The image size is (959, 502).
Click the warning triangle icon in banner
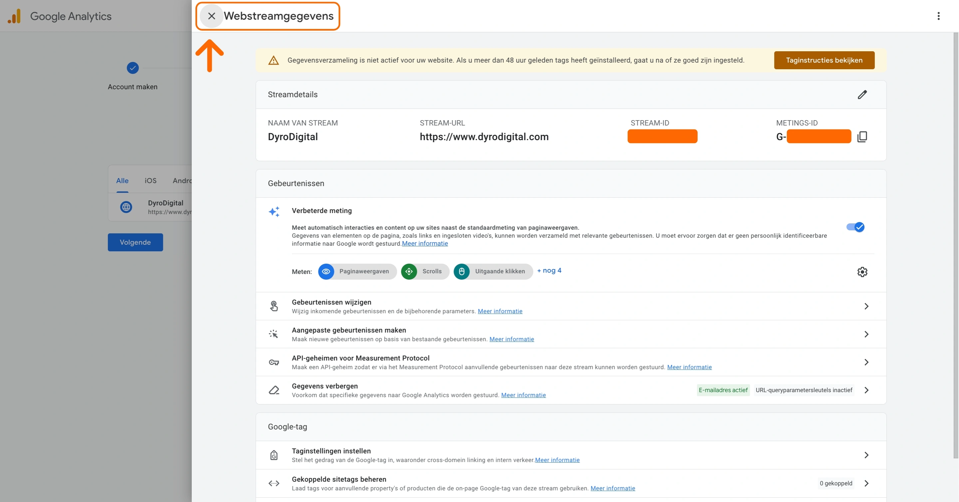pos(273,60)
